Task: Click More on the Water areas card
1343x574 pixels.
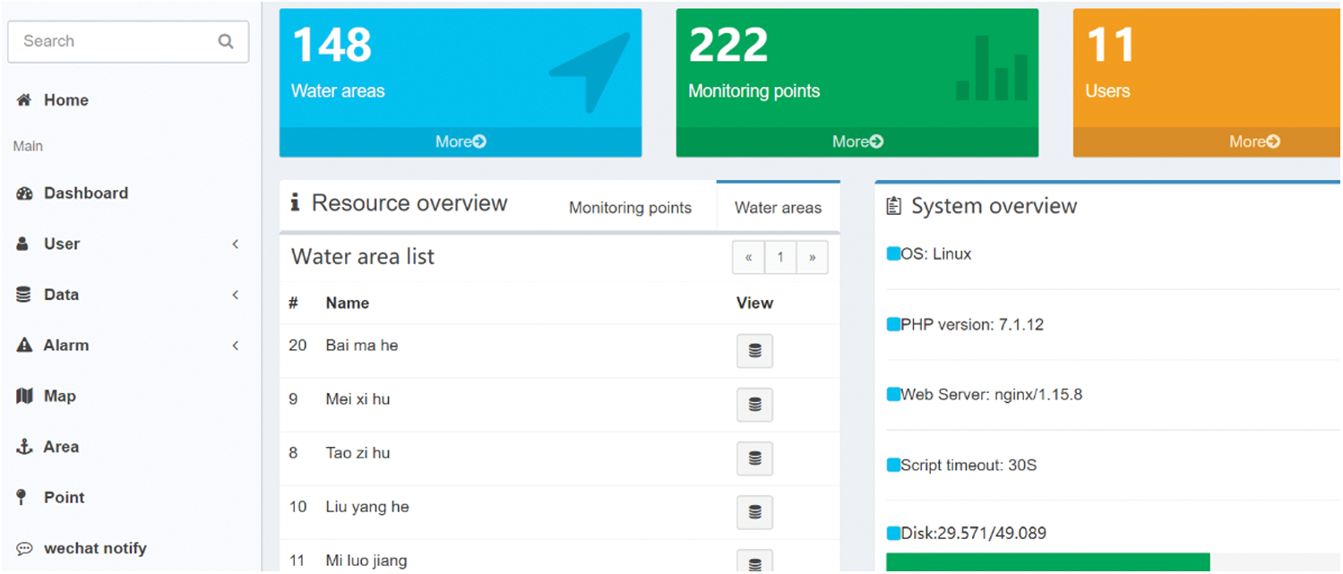Action: [x=460, y=141]
